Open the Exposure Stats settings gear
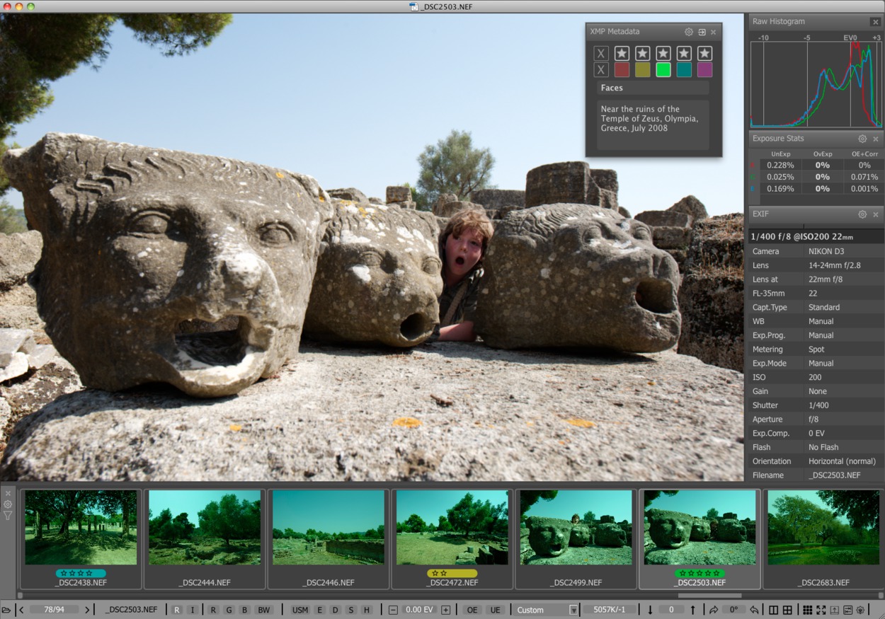The image size is (885, 619). coord(862,139)
